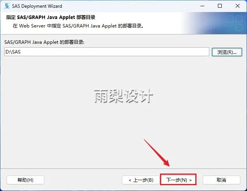Click the description text '在 Web Server 中指定'
Image resolution: width=247 pixels, height=191 pixels.
coord(37,26)
